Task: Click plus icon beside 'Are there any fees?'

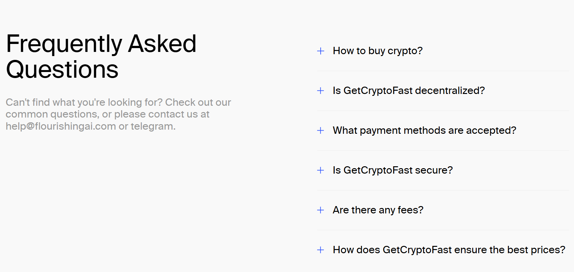Action: (321, 210)
